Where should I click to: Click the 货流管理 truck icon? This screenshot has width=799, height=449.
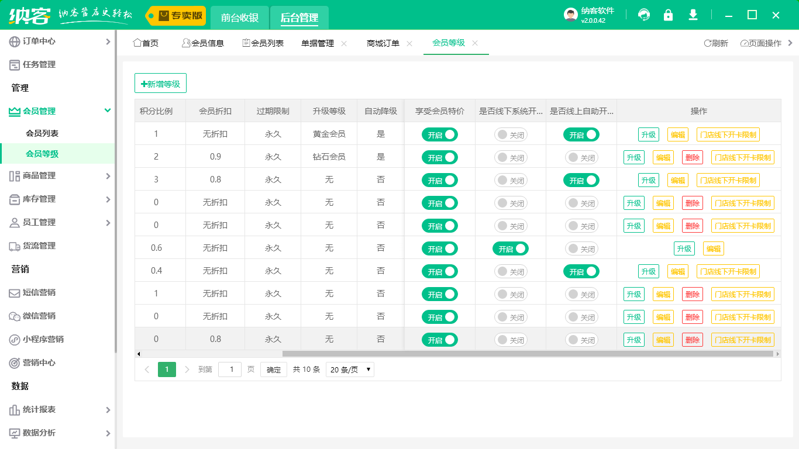click(15, 246)
